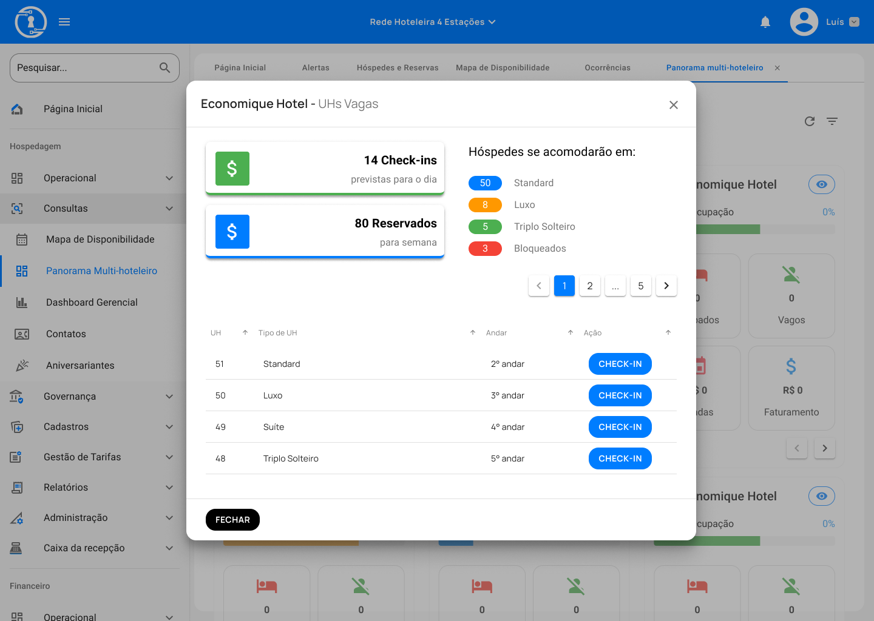Click the Mapa de Disponibilidade calendar icon
Viewport: 874px width, 621px height.
tap(22, 240)
